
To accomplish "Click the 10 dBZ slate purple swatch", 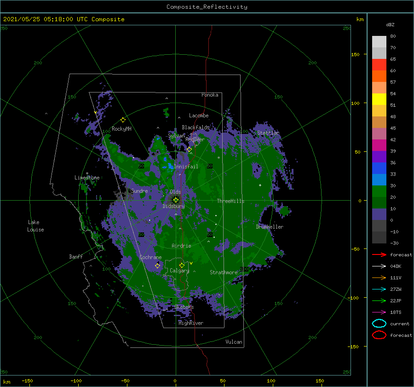I will pyautogui.click(x=379, y=214).
